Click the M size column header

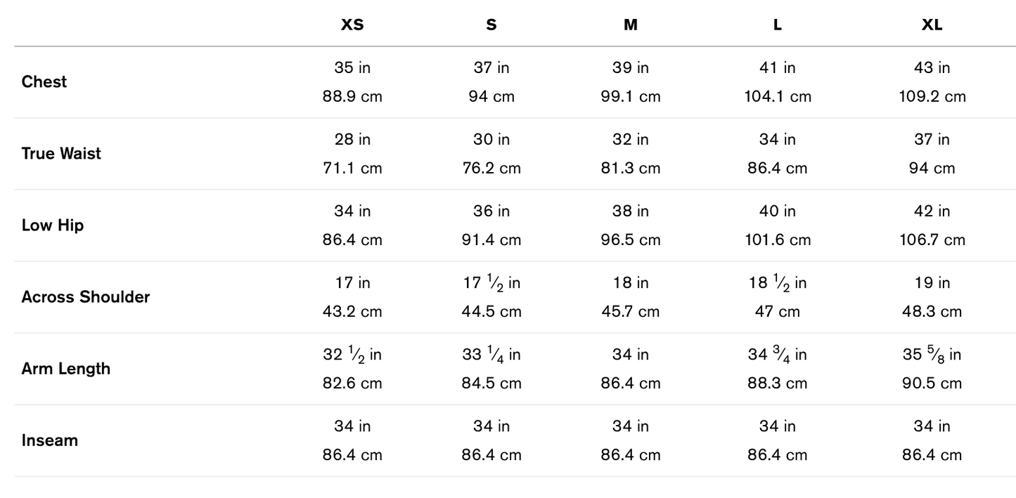point(630,25)
